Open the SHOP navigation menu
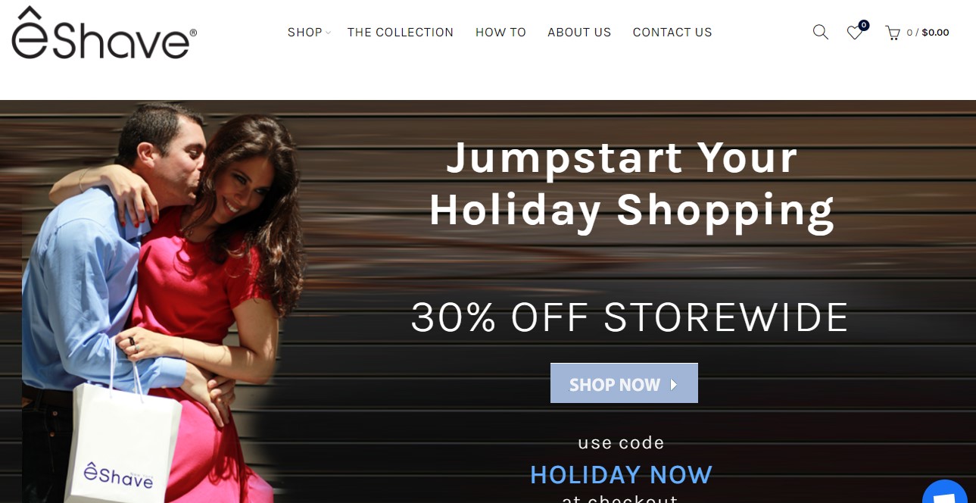The height and width of the screenshot is (503, 976). pyautogui.click(x=305, y=33)
